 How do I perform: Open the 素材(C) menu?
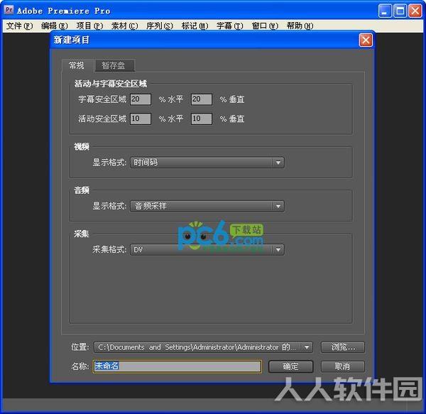[x=125, y=26]
